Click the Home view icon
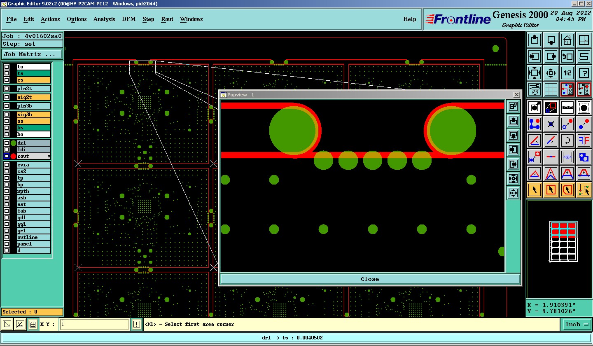593x346 pixels. [567, 40]
